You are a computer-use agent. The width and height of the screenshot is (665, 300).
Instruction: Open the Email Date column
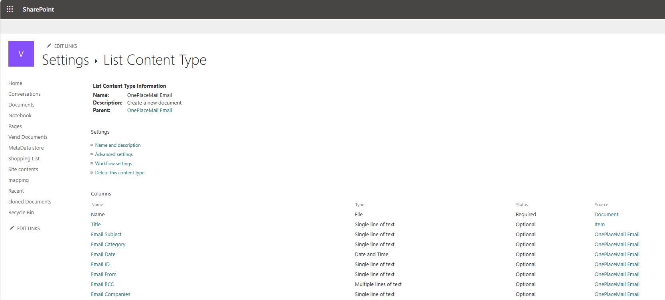[x=103, y=255]
